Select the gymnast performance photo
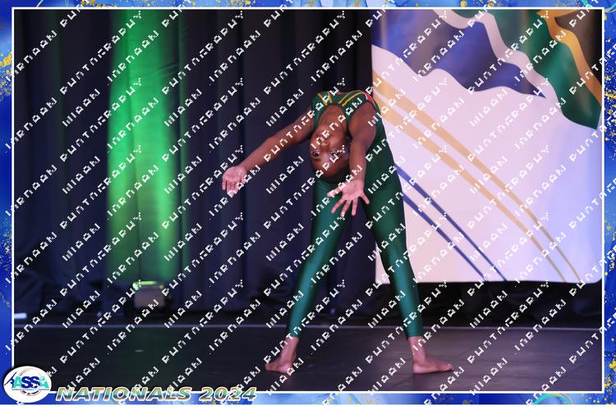 (308, 200)
